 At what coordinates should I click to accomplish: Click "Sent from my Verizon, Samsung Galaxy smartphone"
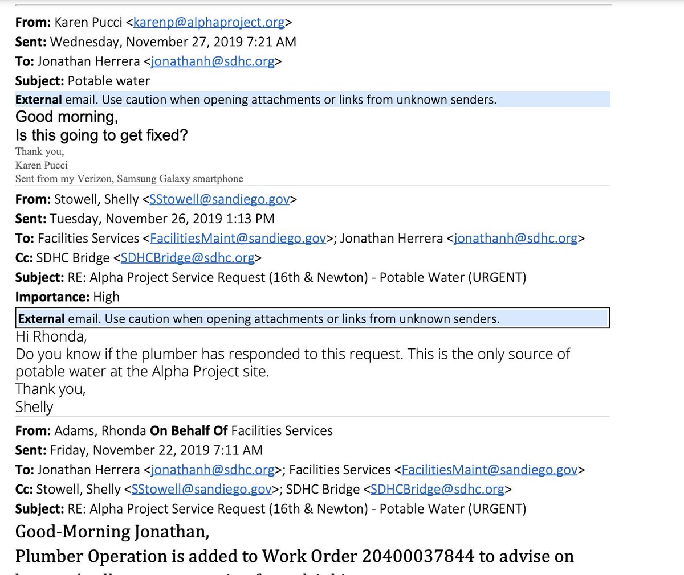pyautogui.click(x=129, y=179)
